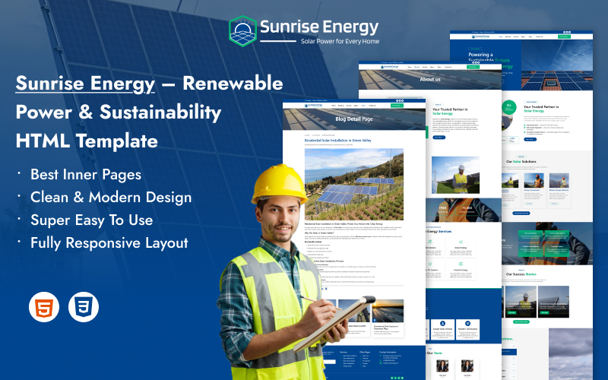Viewport: 608px width, 380px height.
Task: Click the green header button on the Blog Detail page
Action: click(x=397, y=106)
